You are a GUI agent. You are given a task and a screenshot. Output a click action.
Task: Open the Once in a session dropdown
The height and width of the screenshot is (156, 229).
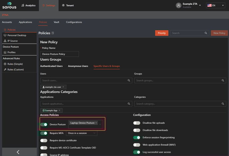82,133
